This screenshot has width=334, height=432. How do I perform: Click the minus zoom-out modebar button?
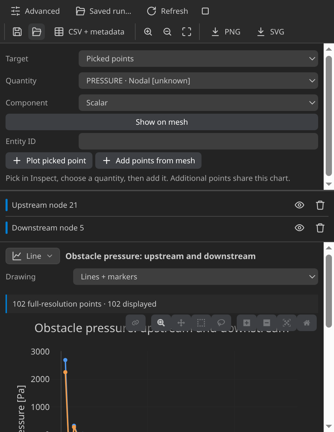coord(267,323)
